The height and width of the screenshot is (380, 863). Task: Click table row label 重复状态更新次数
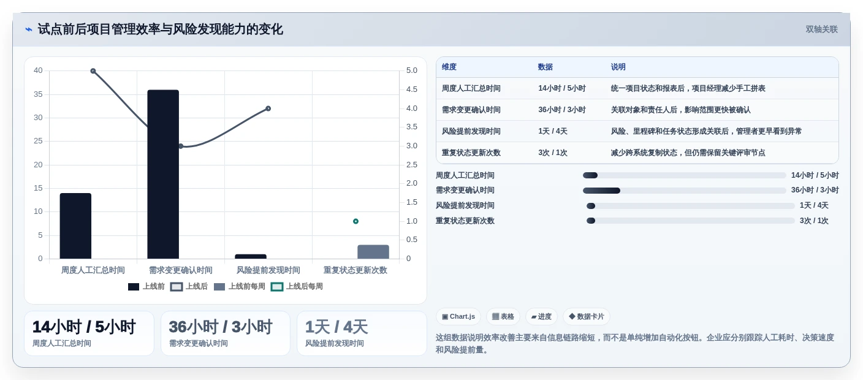click(471, 153)
